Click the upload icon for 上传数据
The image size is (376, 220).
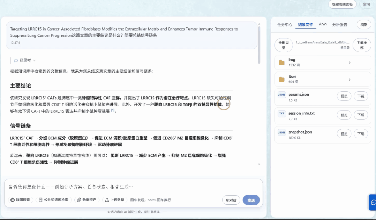107,200
